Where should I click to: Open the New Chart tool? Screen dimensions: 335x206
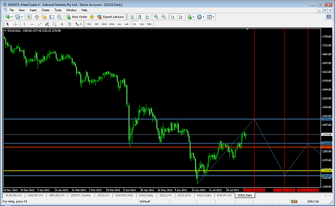[8, 17]
